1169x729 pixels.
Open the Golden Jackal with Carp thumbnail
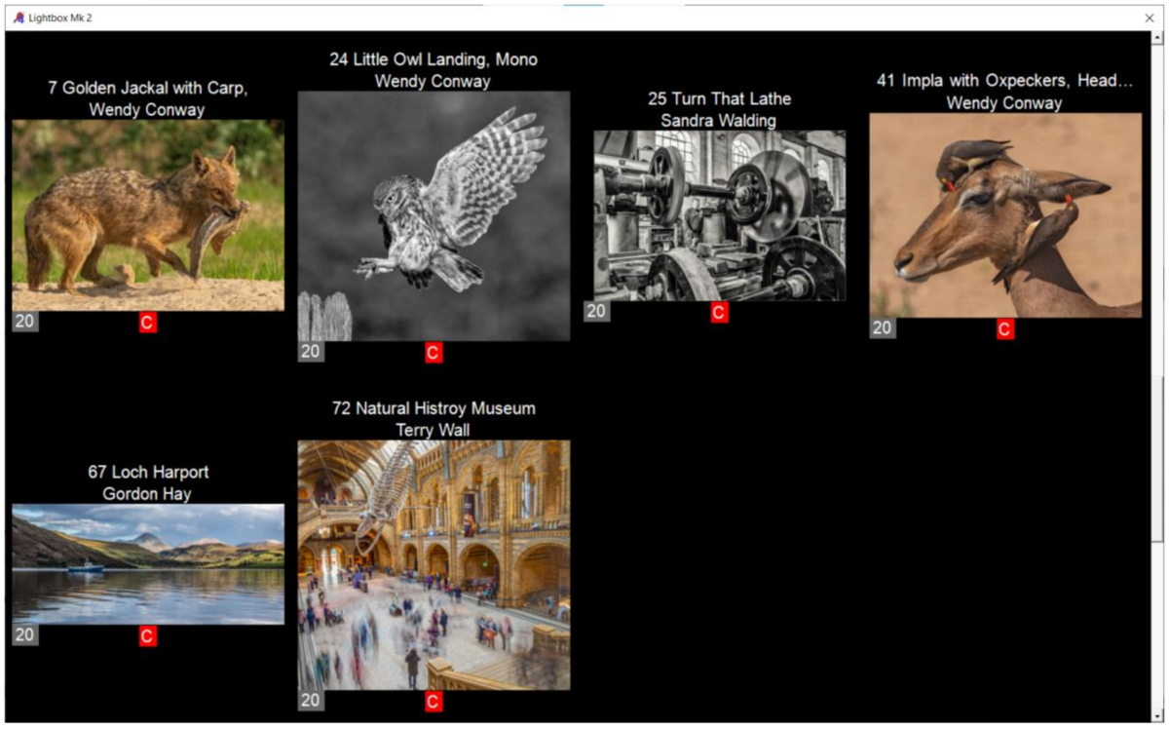(148, 215)
